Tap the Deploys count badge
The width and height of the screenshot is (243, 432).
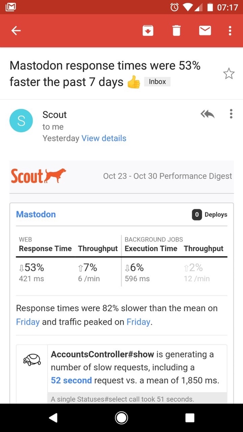click(197, 215)
